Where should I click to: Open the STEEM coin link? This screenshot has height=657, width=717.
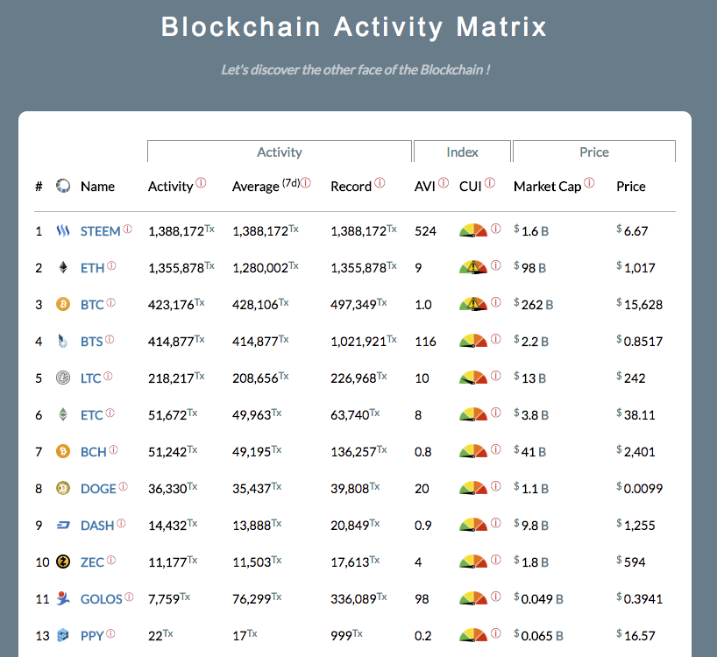(100, 231)
